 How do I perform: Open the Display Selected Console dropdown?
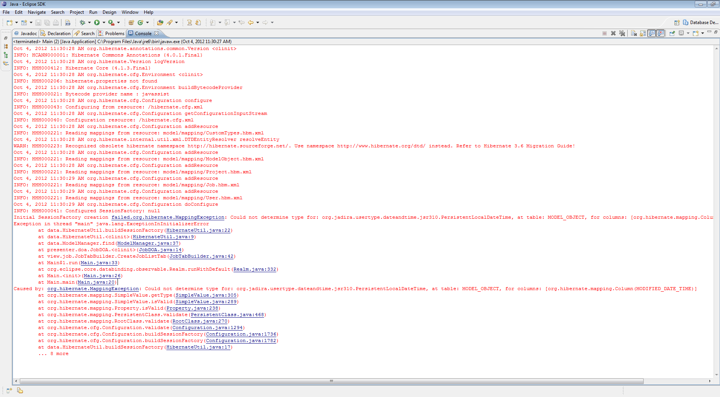point(688,34)
